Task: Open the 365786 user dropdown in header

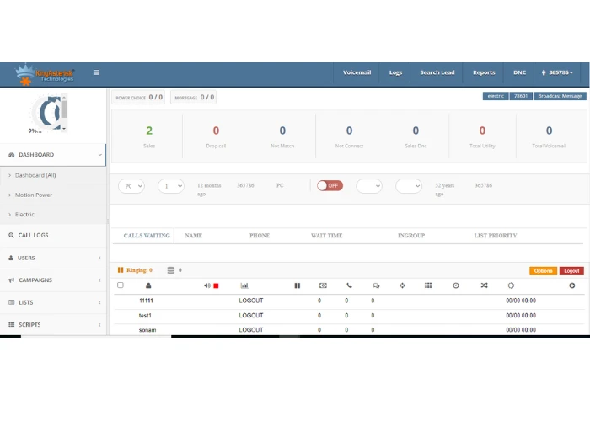Action: tap(558, 72)
